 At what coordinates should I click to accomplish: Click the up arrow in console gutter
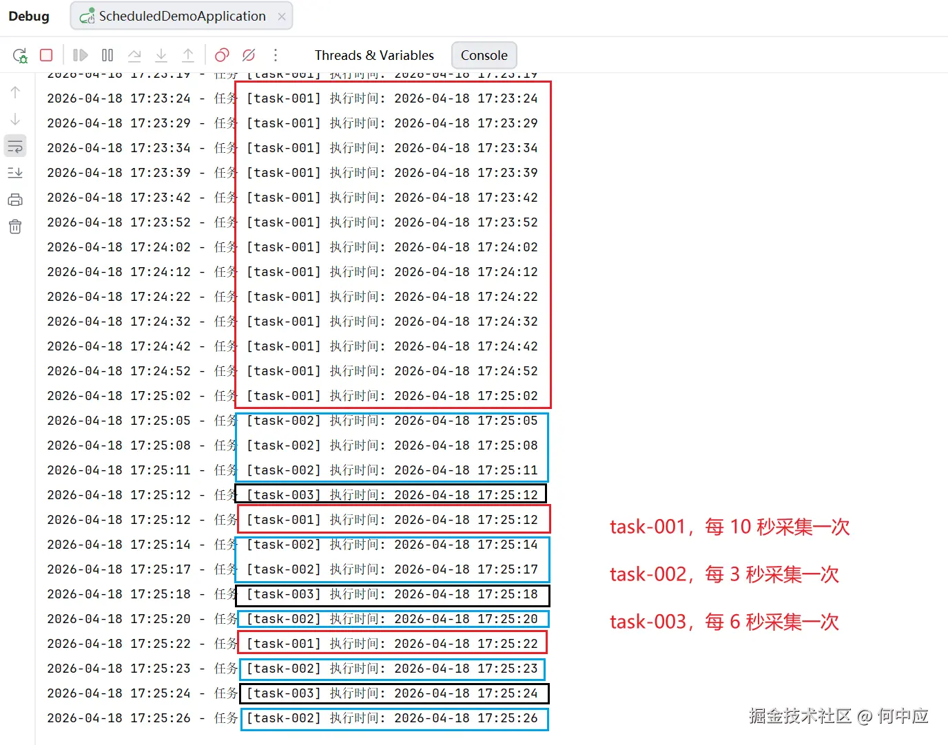pos(15,92)
